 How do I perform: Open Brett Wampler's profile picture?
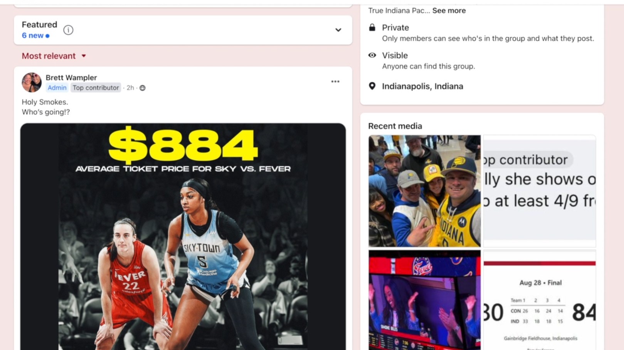point(32,82)
